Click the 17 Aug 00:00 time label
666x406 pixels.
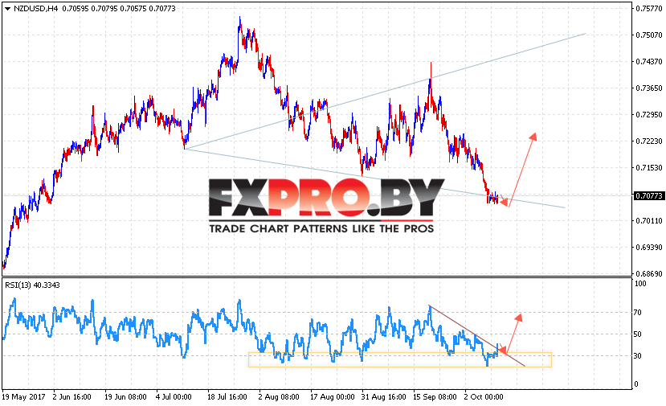pos(332,397)
